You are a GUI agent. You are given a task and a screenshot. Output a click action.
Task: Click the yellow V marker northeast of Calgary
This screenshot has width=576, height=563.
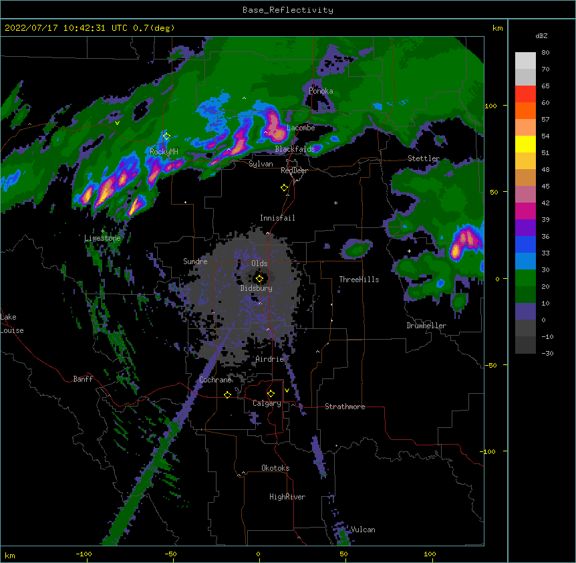click(x=287, y=390)
